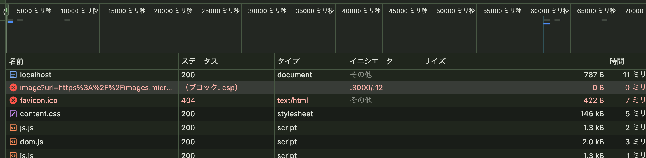646x158 pixels.
Task: Sort by the 名前 column header
Action: tap(16, 61)
